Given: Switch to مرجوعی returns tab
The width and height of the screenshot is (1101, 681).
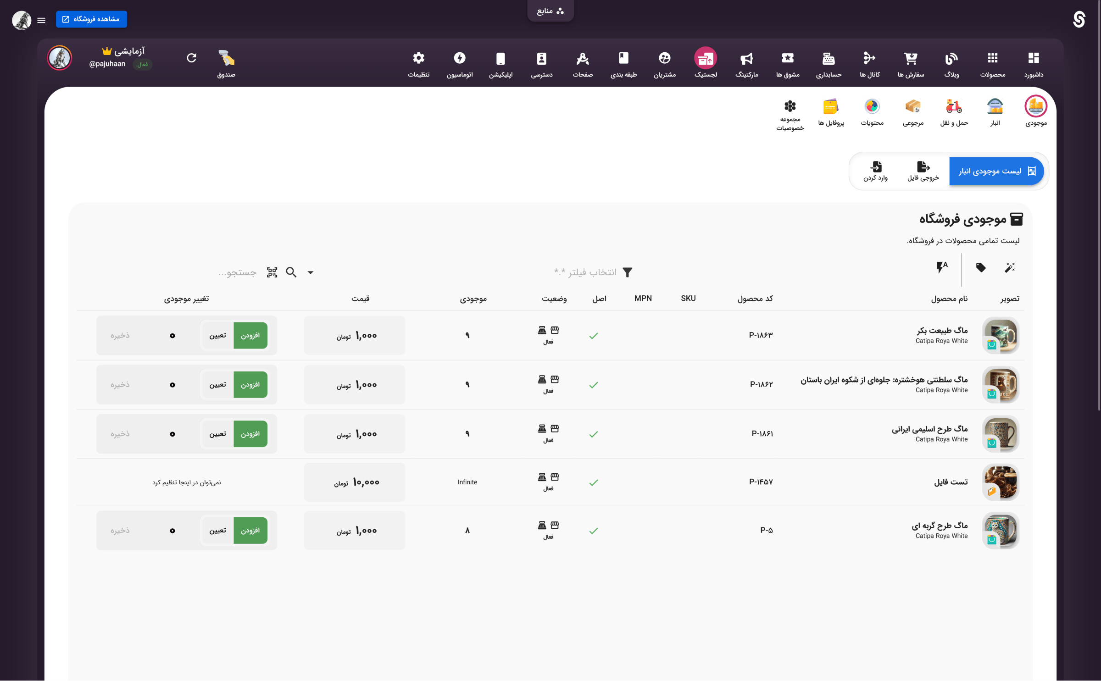Looking at the screenshot, I should [913, 112].
